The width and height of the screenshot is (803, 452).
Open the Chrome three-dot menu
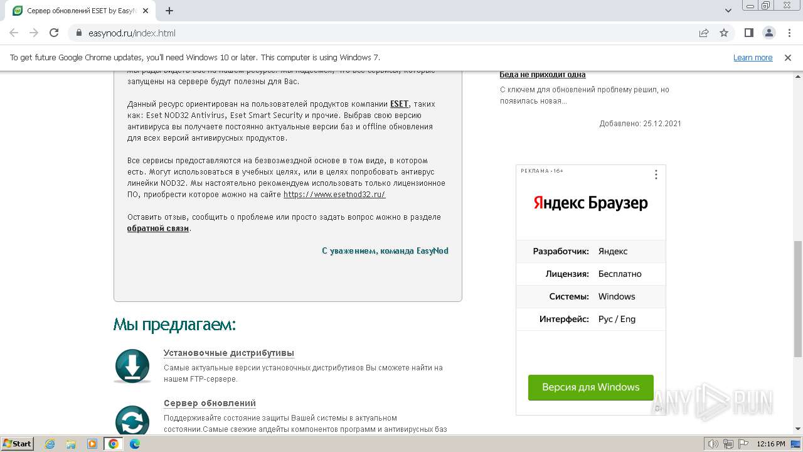click(x=789, y=33)
